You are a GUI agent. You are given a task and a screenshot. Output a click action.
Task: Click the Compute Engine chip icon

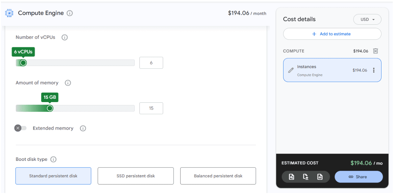click(x=9, y=13)
